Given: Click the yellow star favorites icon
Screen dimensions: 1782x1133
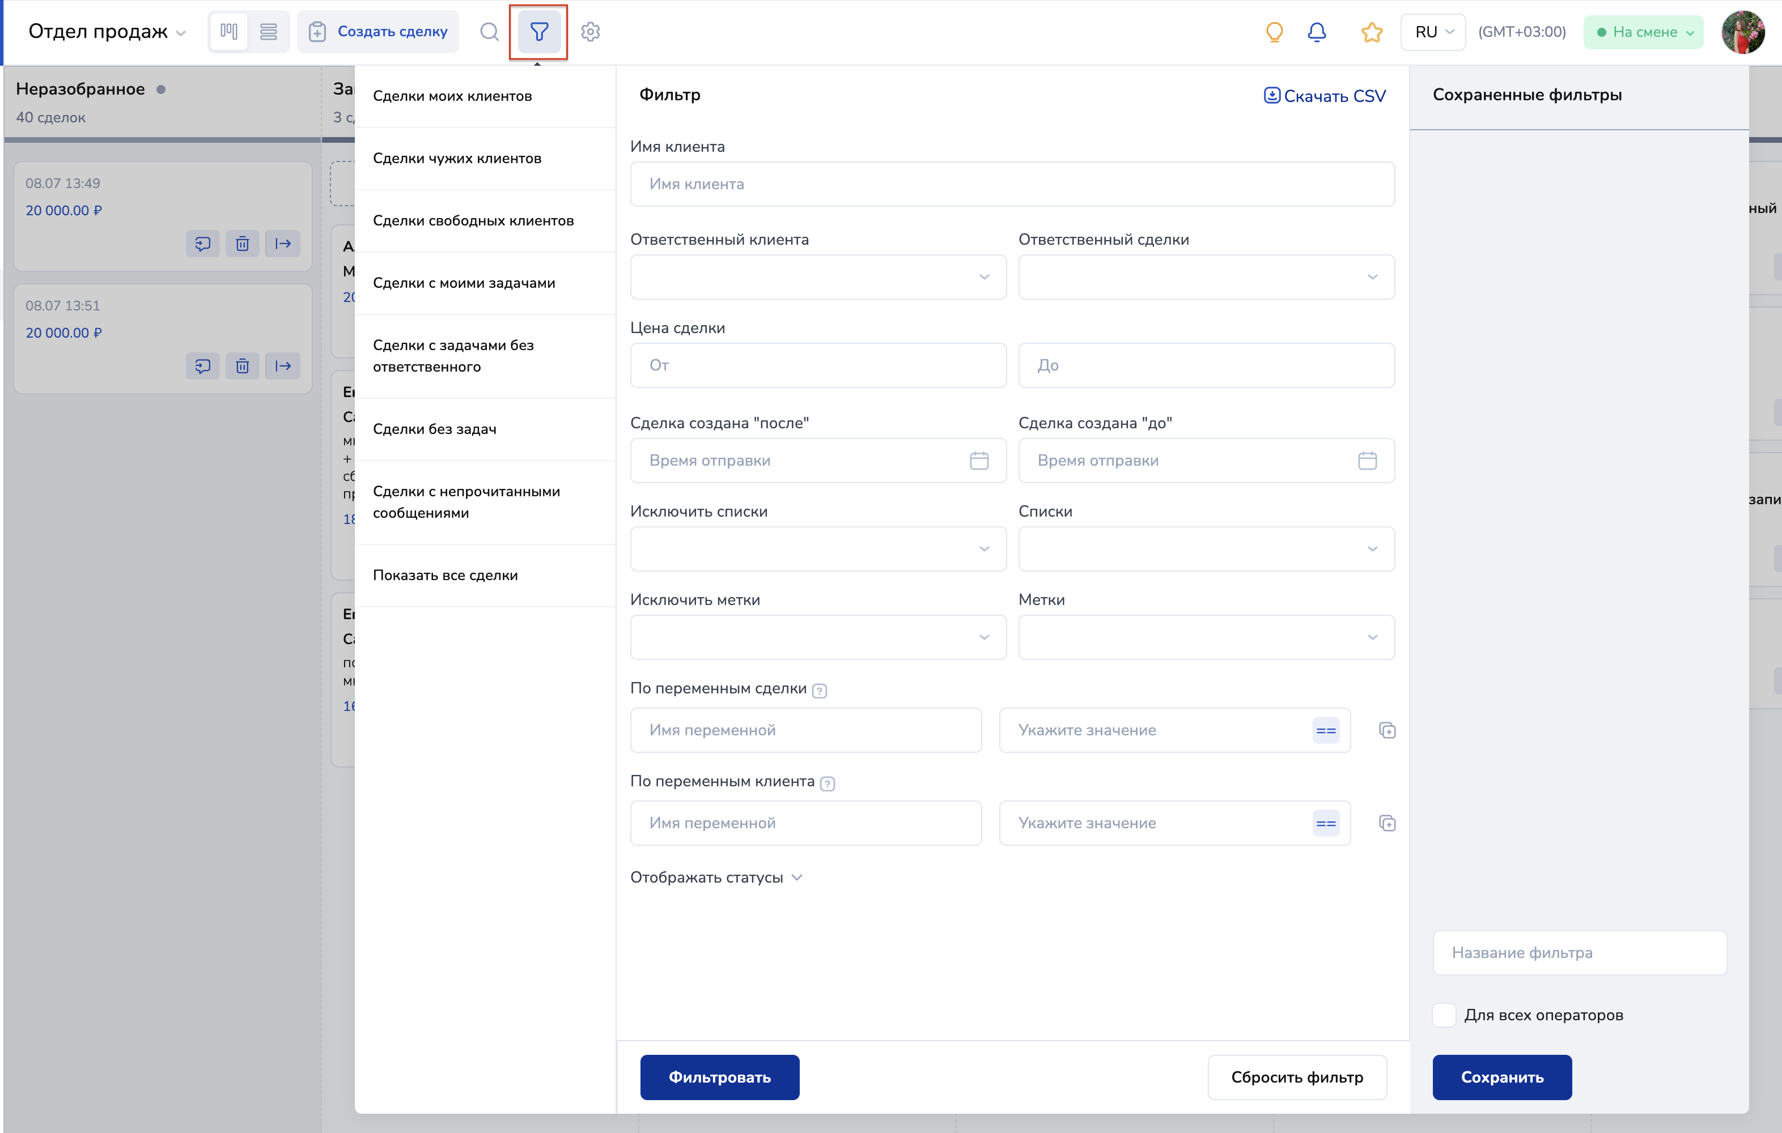Looking at the screenshot, I should point(1371,32).
